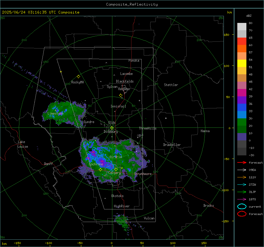264x247 pixels.
Task: Click the Lake Louise label
Action: coord(23,144)
